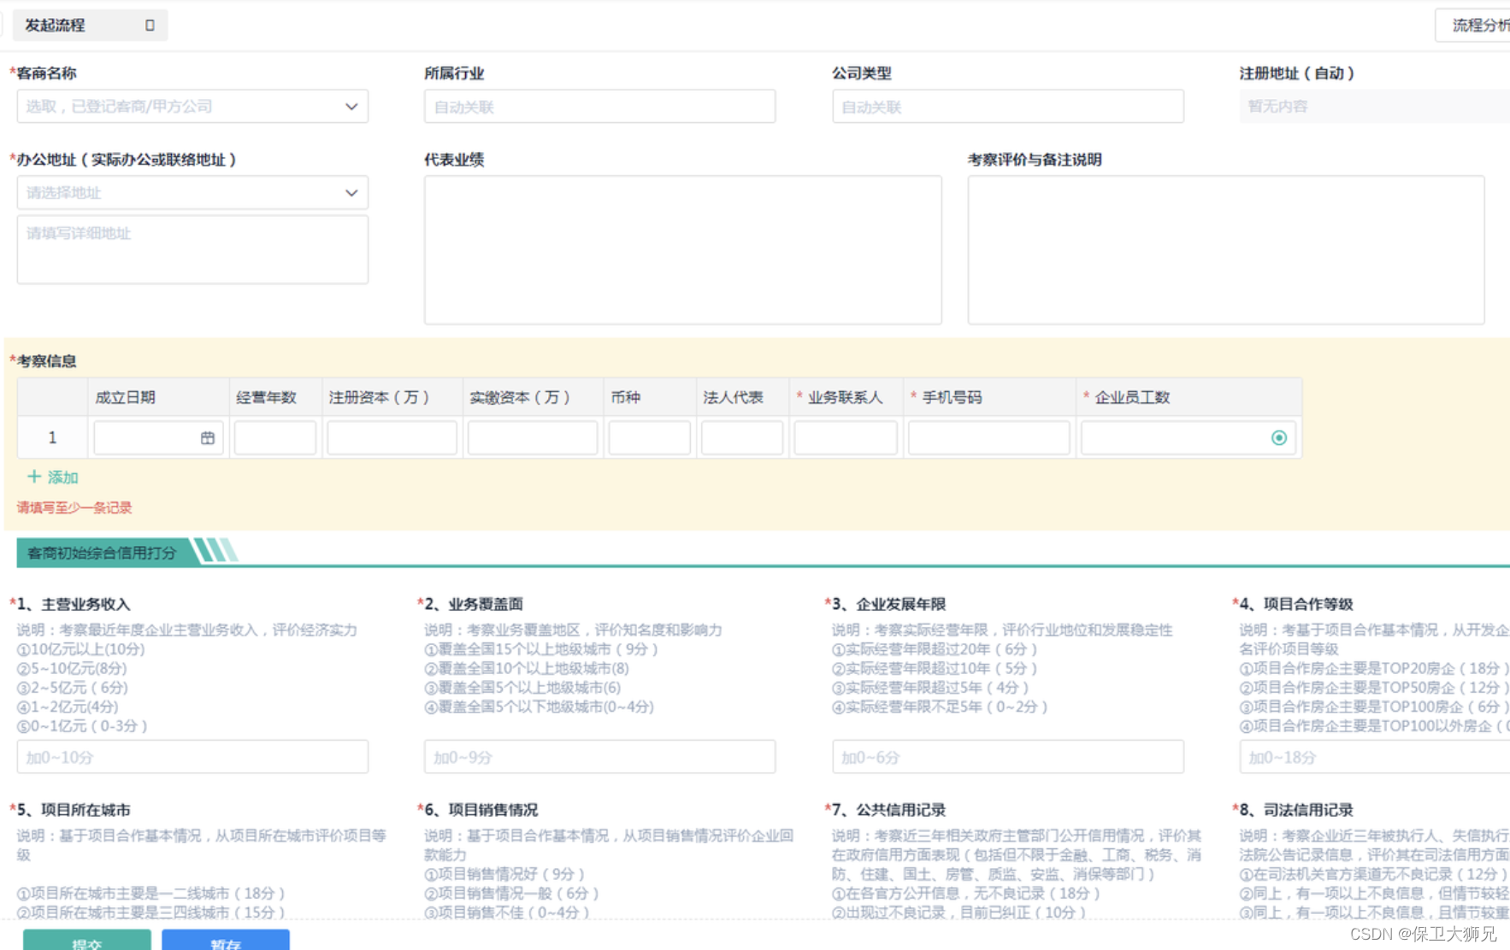Click the text ①覆盖全国15个以上地级城市（9分）
The width and height of the screenshot is (1510, 950).
[x=543, y=649]
